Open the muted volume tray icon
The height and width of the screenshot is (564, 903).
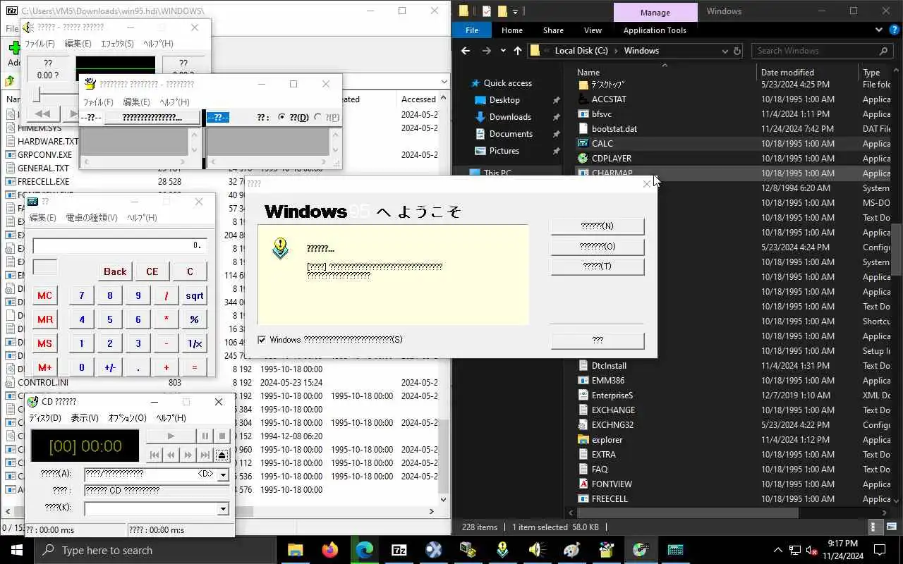point(811,550)
